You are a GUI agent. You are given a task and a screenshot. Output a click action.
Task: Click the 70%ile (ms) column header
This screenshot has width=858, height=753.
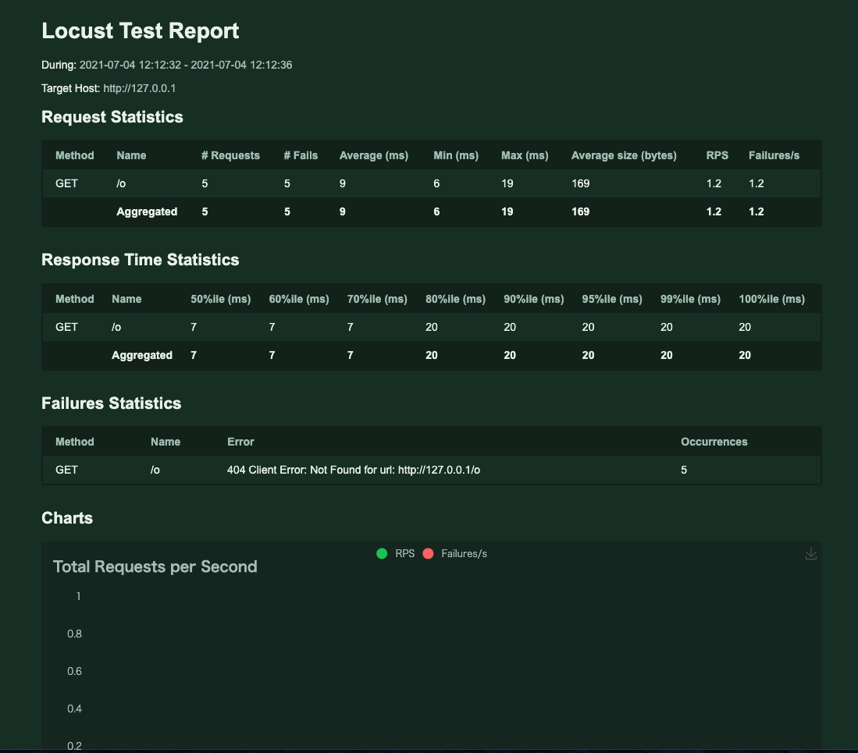[x=377, y=299]
